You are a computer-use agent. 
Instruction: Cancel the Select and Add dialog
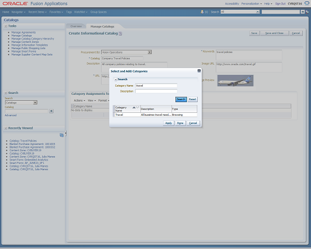click(x=193, y=123)
